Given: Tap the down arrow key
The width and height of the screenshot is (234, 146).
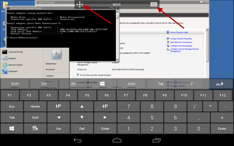Looking at the screenshot, I should click(x=82, y=117).
